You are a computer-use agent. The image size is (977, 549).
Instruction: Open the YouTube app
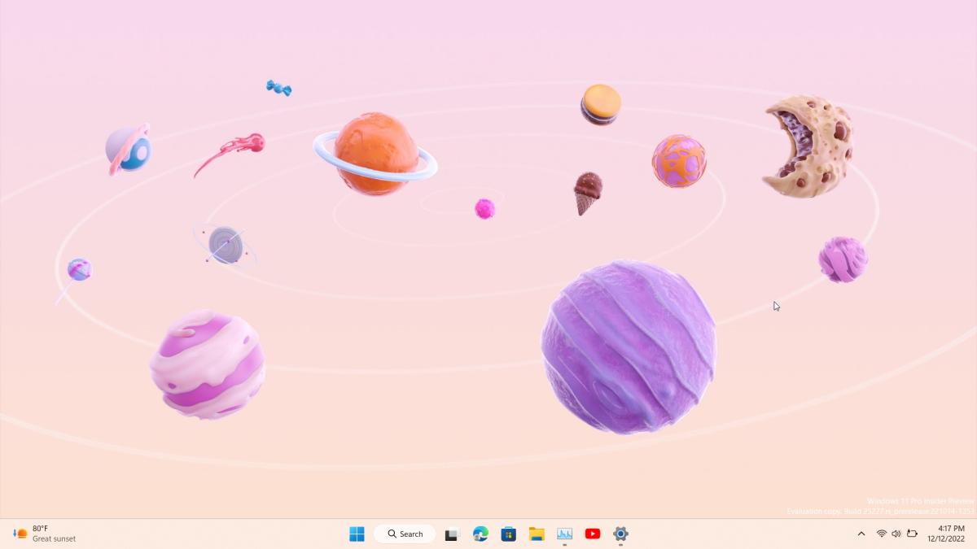coord(591,534)
